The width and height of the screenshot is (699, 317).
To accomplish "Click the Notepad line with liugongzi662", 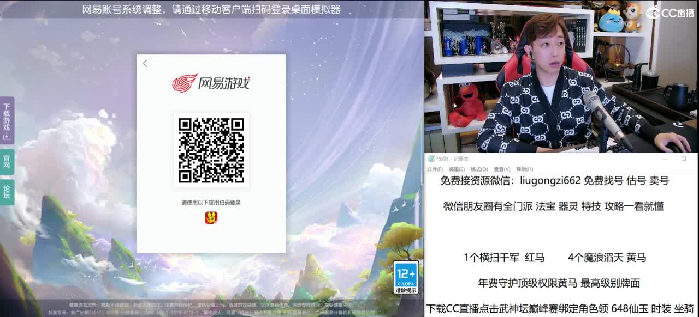I will click(554, 181).
